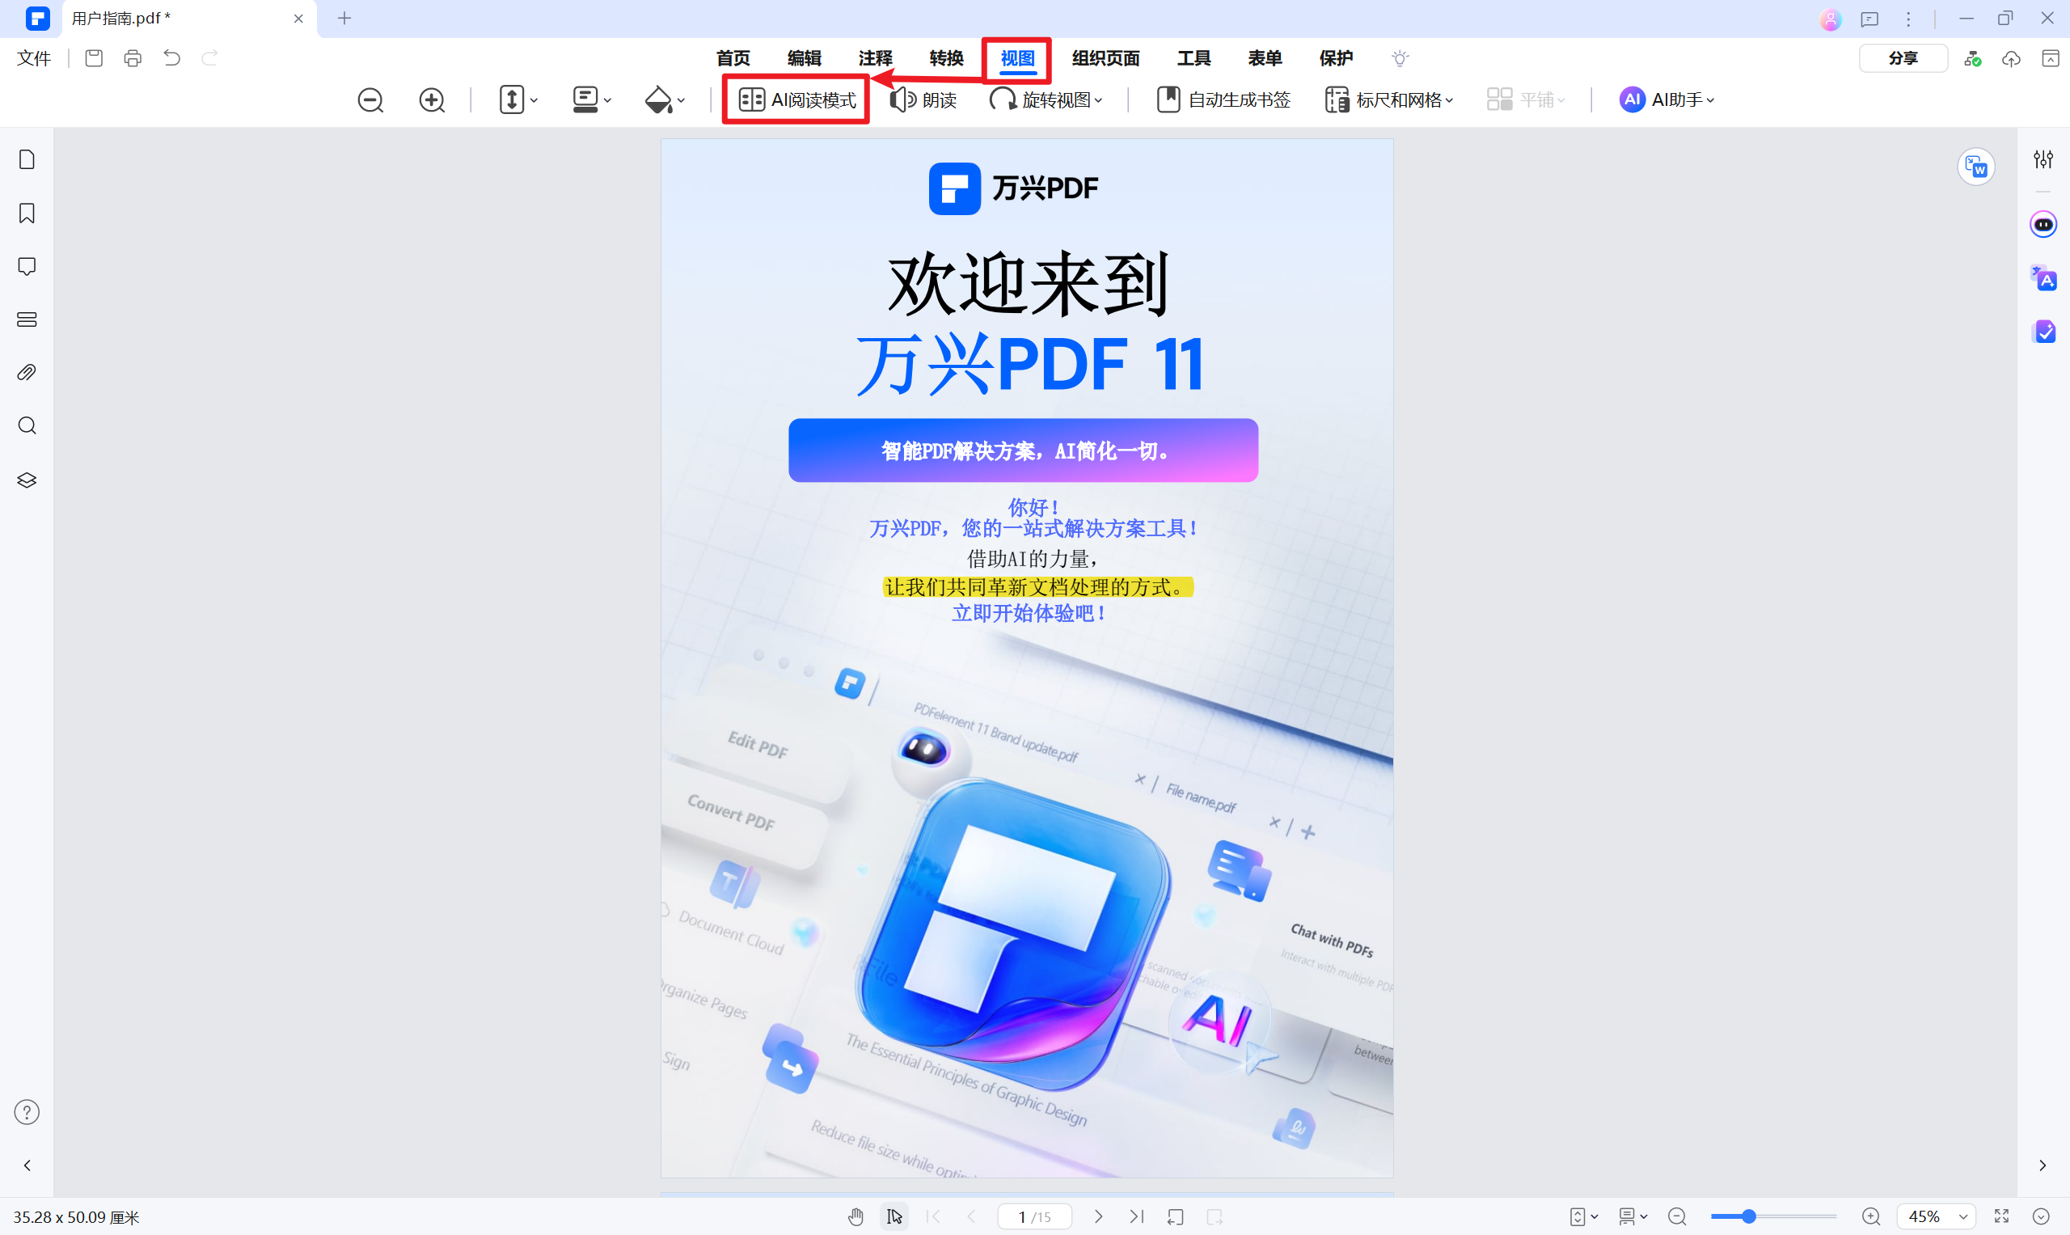The height and width of the screenshot is (1235, 2070).
Task: Click the 分享 share button
Action: 1903,58
